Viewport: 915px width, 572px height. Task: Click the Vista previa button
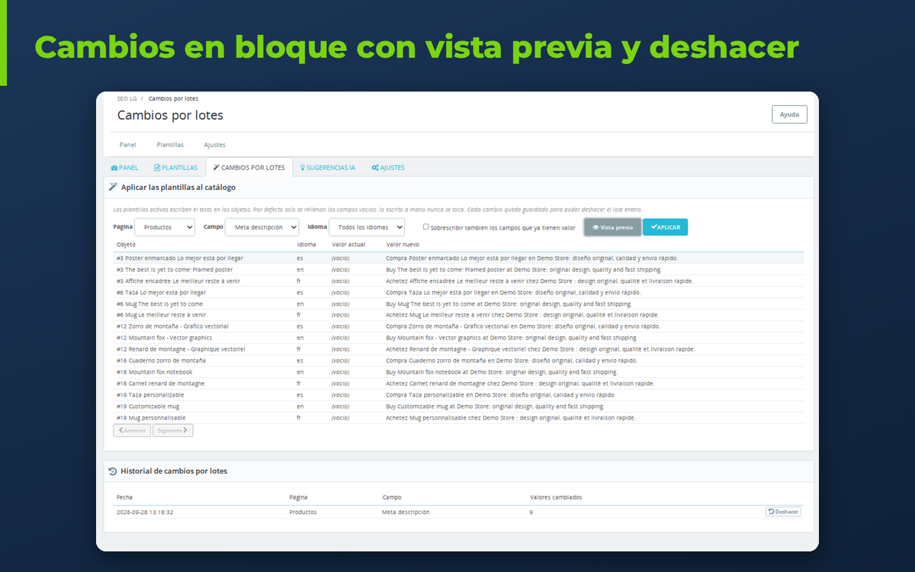(x=612, y=227)
